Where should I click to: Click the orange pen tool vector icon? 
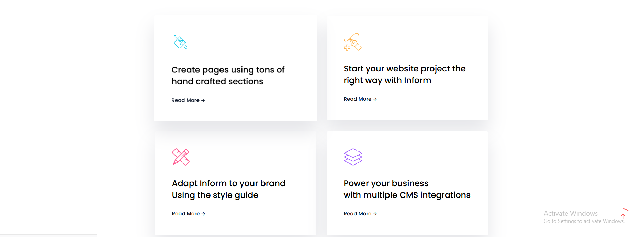pos(353,42)
